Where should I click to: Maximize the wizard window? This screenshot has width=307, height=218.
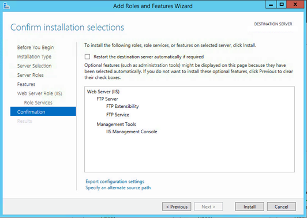tap(282, 5)
